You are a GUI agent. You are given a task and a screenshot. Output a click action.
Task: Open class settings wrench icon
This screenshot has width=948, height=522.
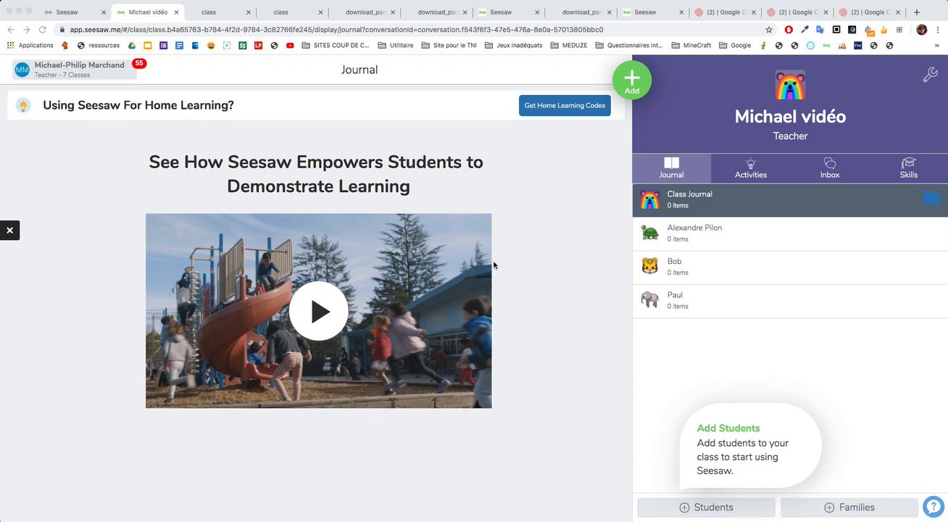[x=930, y=75]
